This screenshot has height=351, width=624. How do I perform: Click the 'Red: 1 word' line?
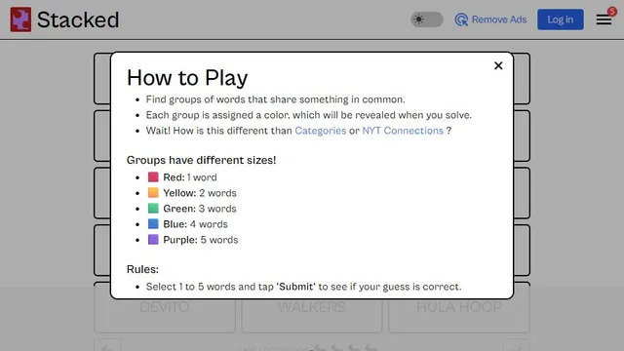190,177
